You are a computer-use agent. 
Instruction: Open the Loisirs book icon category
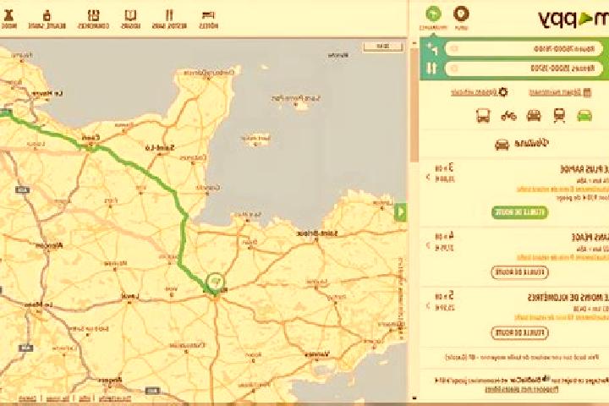pyautogui.click(x=130, y=19)
